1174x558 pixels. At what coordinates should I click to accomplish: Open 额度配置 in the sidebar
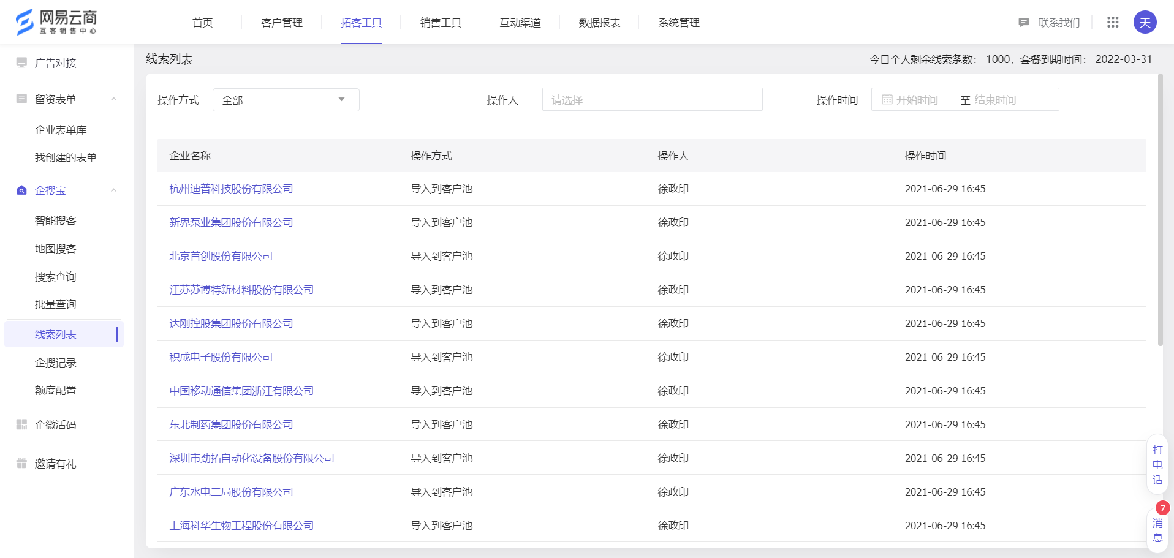[x=56, y=390]
